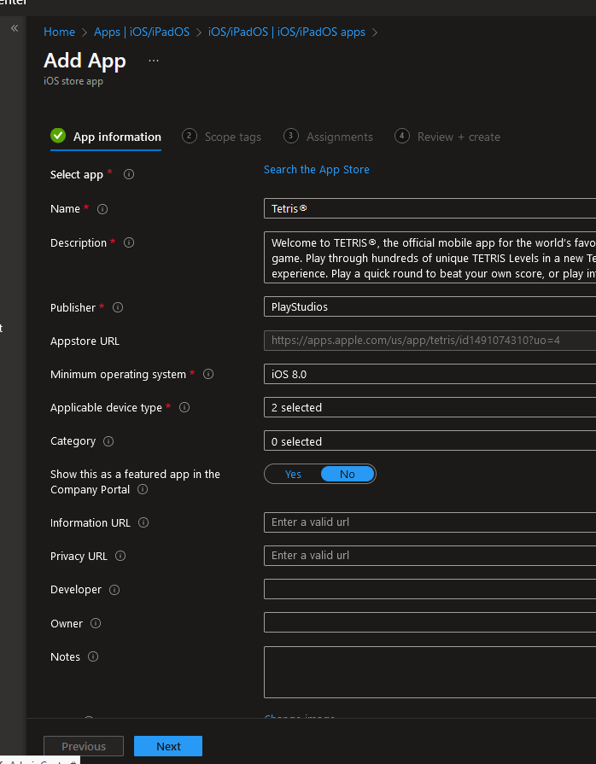Select No for featured app toggle
Viewport: 596px width, 764px height.
click(348, 474)
